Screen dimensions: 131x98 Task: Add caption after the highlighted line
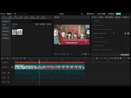(126, 33)
